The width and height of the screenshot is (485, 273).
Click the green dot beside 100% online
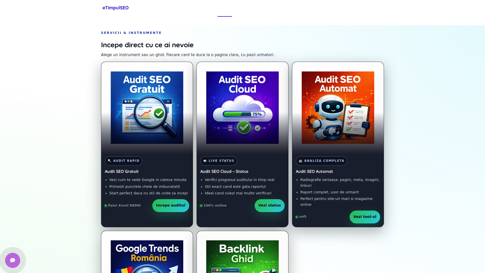click(201, 206)
